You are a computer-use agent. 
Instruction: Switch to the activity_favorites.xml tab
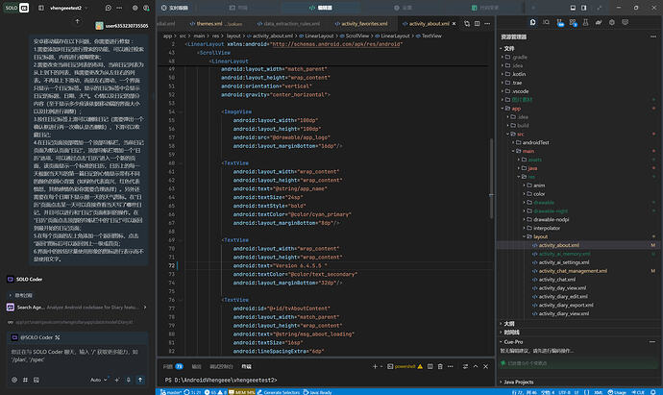pyautogui.click(x=360, y=24)
